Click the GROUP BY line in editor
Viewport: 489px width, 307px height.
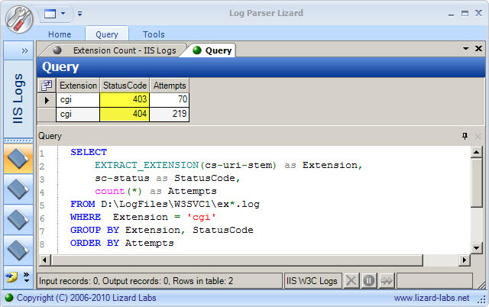(161, 231)
